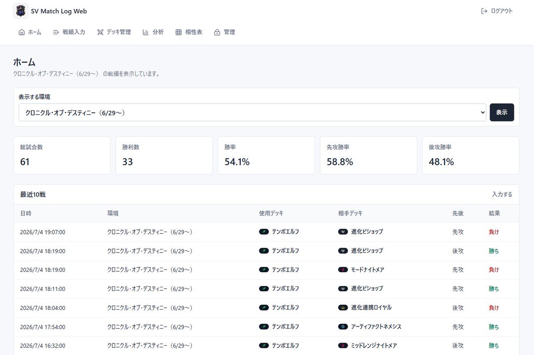Click the grid icon for 相性表
This screenshot has height=355, width=534.
point(178,32)
